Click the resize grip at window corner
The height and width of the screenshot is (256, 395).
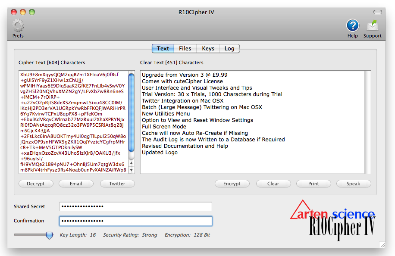[382, 245]
